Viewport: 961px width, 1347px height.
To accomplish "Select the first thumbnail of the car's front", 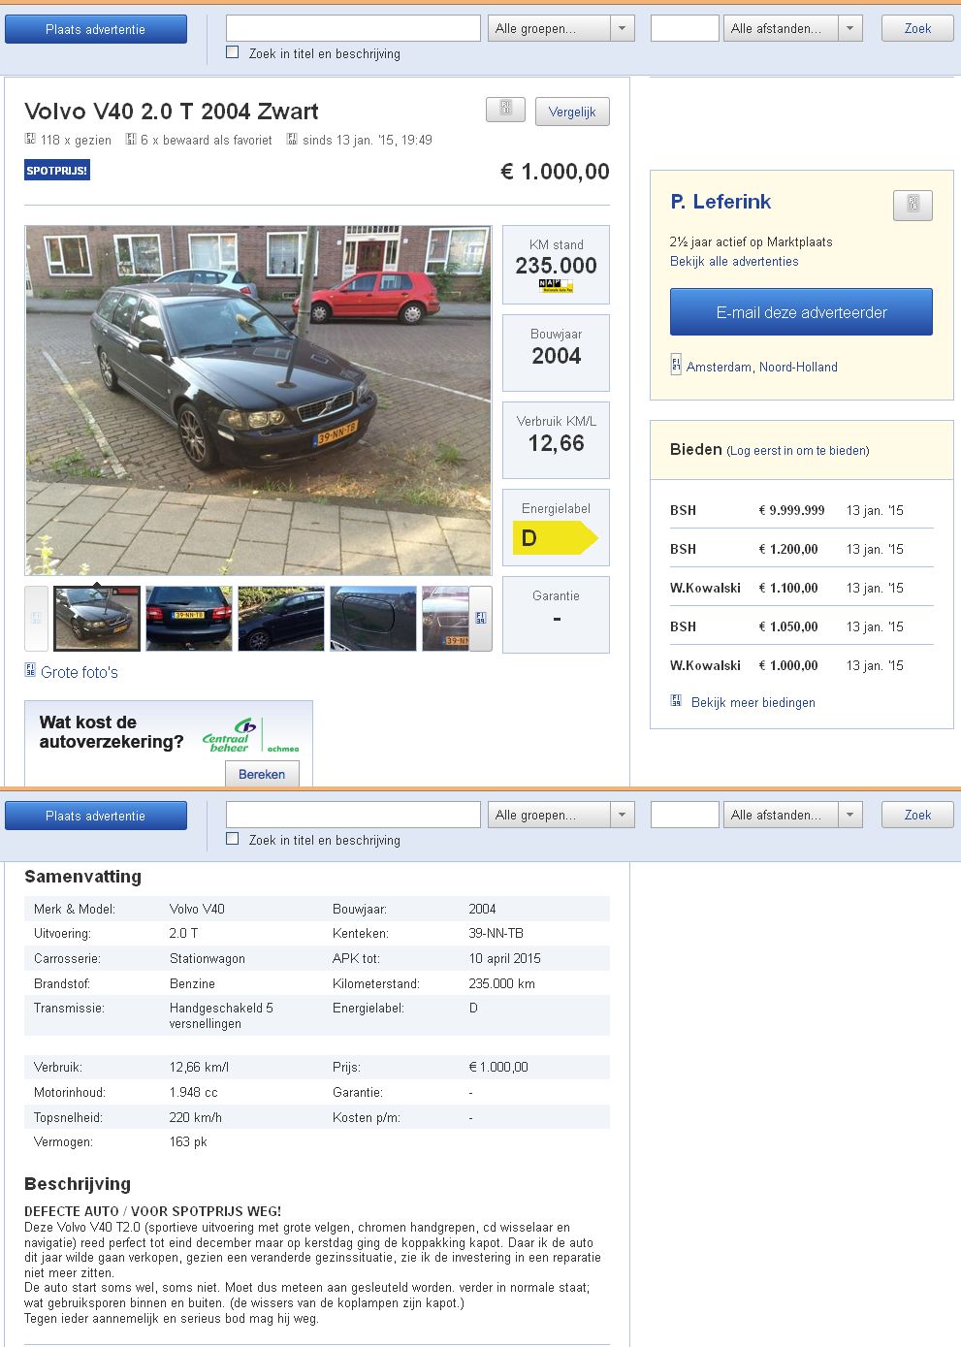I will coord(97,618).
